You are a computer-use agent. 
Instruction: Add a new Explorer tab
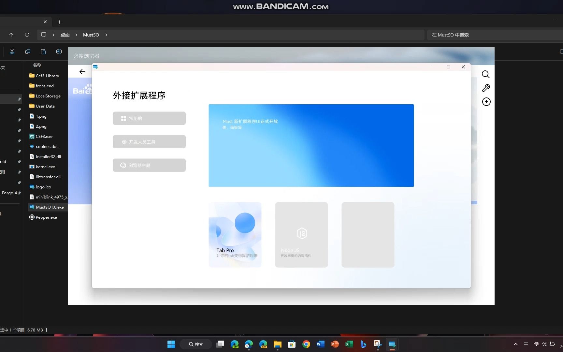(x=59, y=22)
